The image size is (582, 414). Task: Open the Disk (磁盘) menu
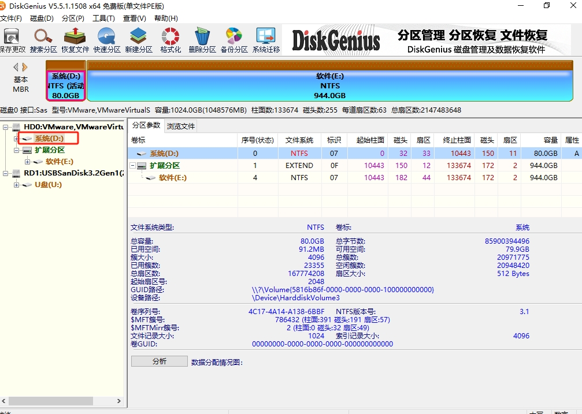point(42,18)
